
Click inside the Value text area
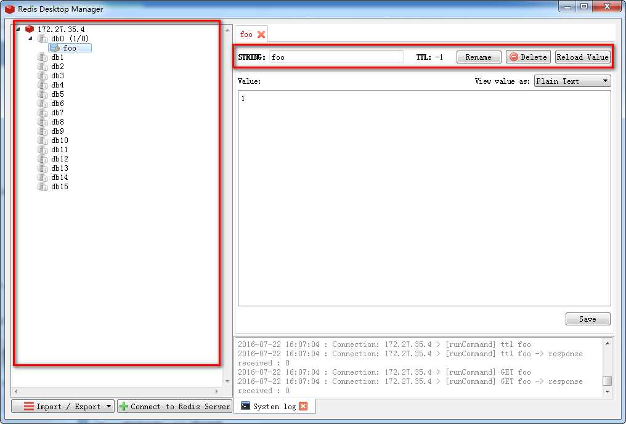tap(425, 198)
